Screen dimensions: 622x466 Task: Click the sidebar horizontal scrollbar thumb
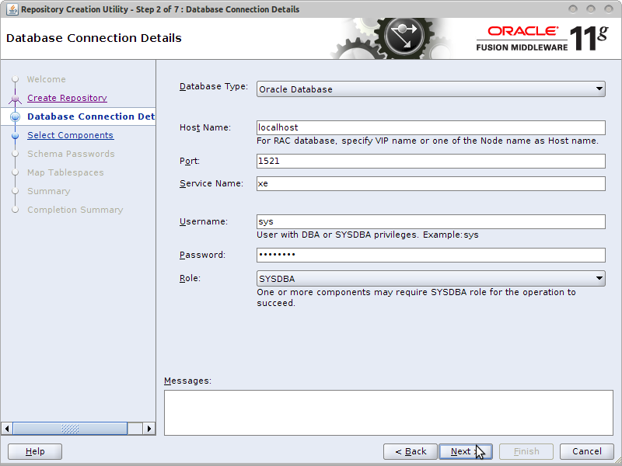tap(70, 429)
